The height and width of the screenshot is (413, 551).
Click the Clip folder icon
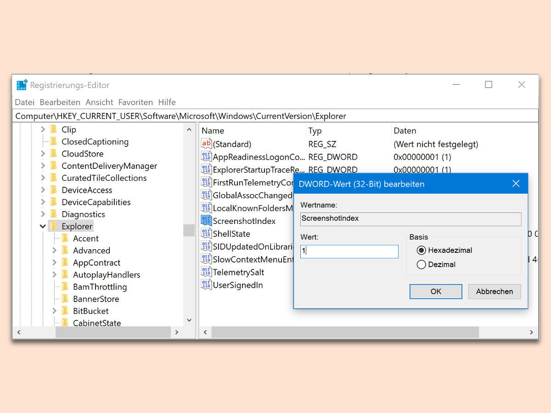click(54, 129)
